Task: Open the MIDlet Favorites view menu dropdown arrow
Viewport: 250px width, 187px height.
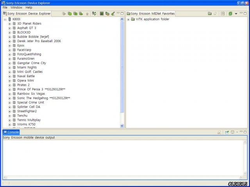Action: click(236, 14)
